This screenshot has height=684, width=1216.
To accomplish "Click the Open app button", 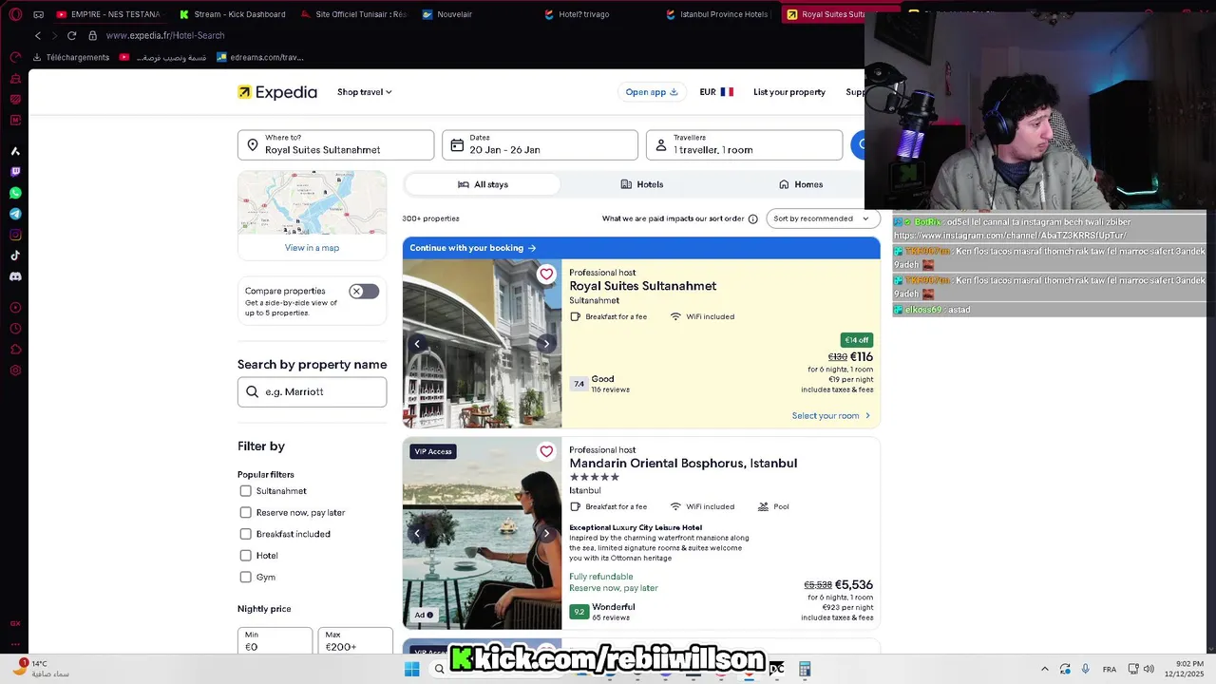I will [x=652, y=92].
